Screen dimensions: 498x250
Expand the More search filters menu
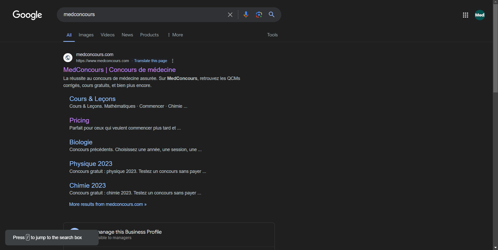pyautogui.click(x=175, y=35)
